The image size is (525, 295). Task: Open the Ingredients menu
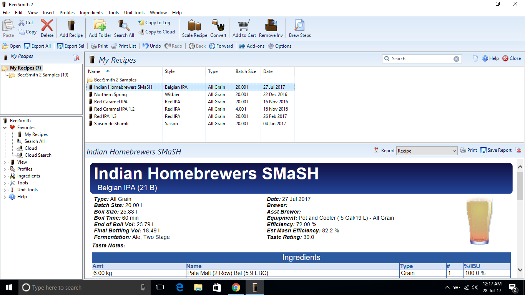(91, 13)
